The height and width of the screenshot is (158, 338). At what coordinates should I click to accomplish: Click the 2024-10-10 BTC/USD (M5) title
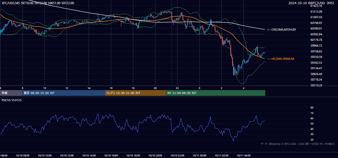pos(312,3)
